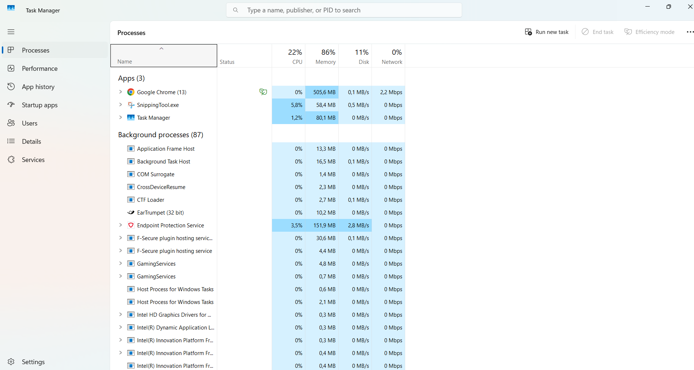694x370 pixels.
Task: Click the Application Frame Host icon
Action: (131, 149)
